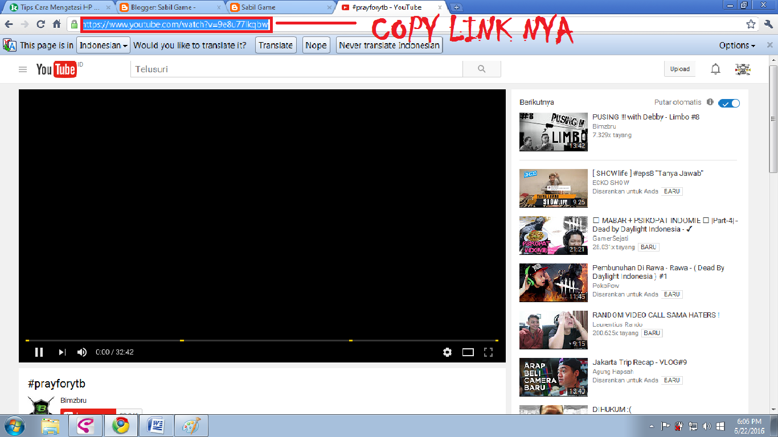Click the YouTube search magnifier button
Screen dimensions: 778x437
tap(482, 69)
